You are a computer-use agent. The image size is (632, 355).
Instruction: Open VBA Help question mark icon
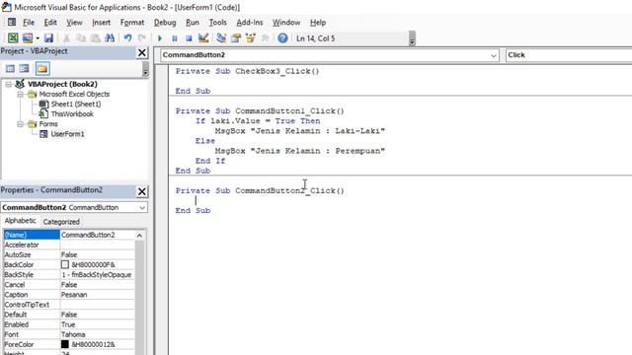(x=282, y=38)
